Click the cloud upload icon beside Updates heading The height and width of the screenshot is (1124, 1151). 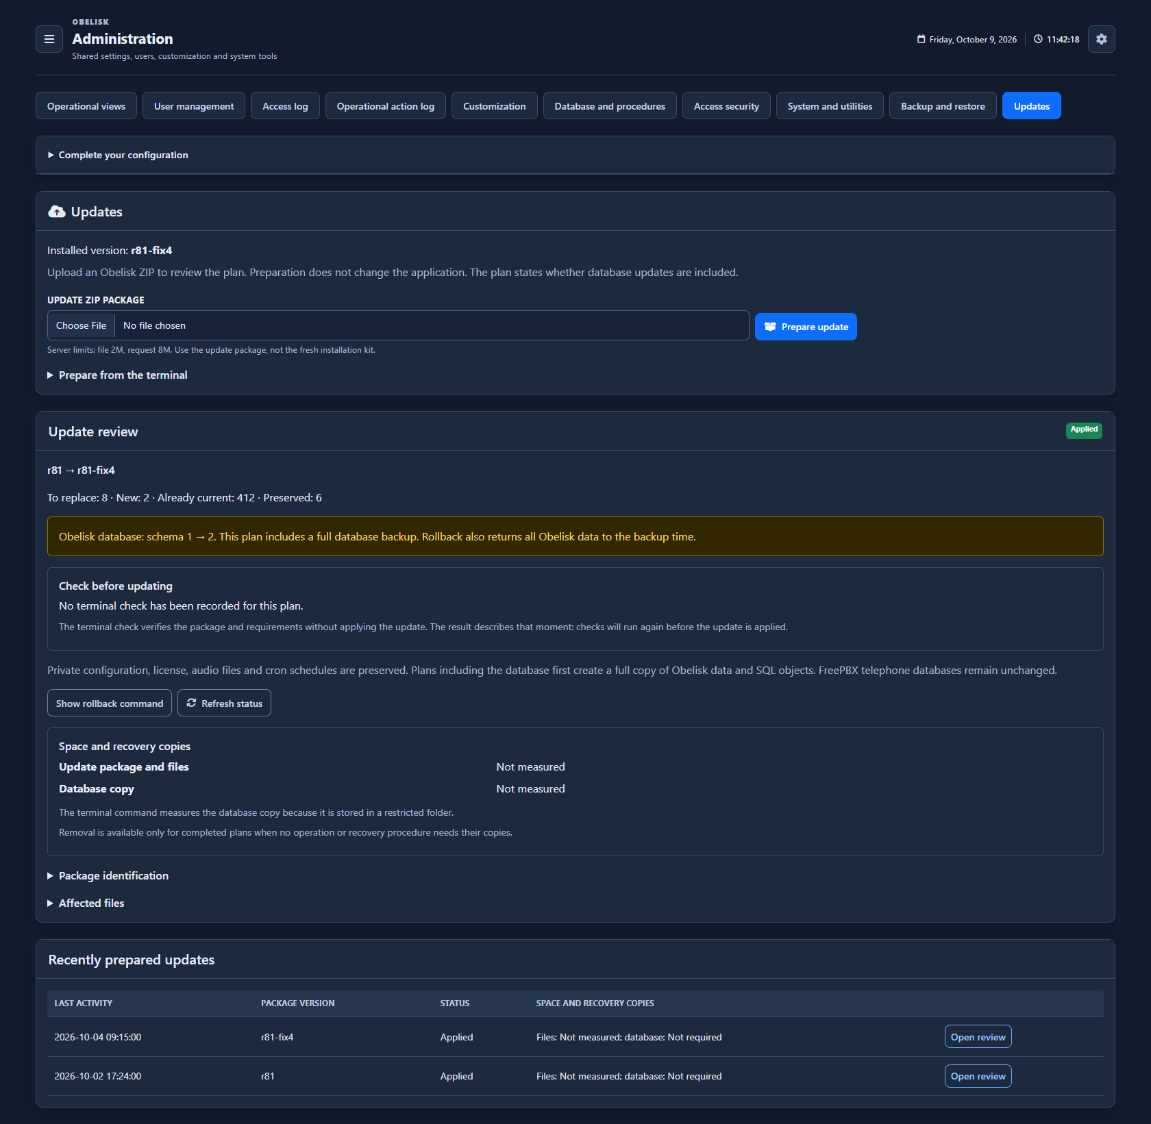(57, 212)
